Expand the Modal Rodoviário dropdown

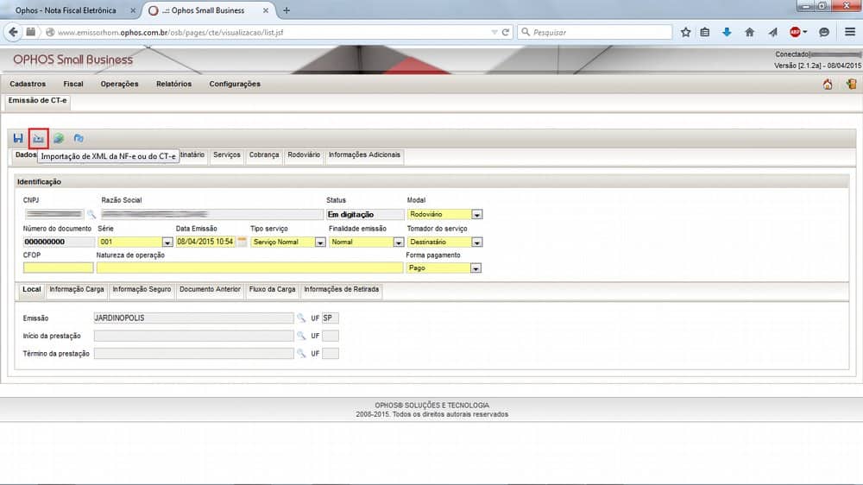point(476,214)
